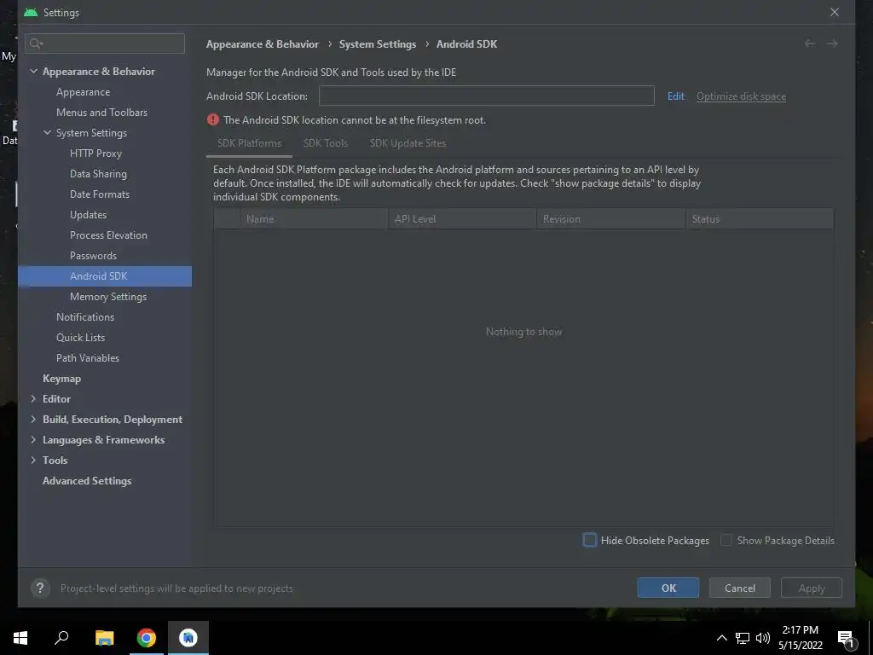This screenshot has width=873, height=655.
Task: Click the Android SDK Location field
Action: click(487, 96)
